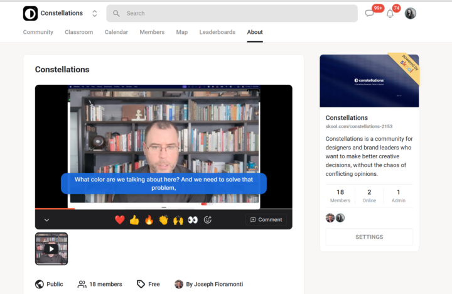Viewport: 452px width, 294px height.
Task: Click into the Search field
Action: click(232, 13)
